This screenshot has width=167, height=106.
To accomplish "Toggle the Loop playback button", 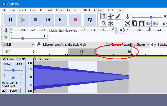I will tap(90, 20).
